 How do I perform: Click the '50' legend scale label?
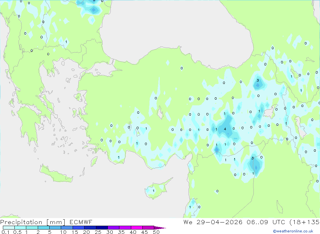[x=156, y=232]
